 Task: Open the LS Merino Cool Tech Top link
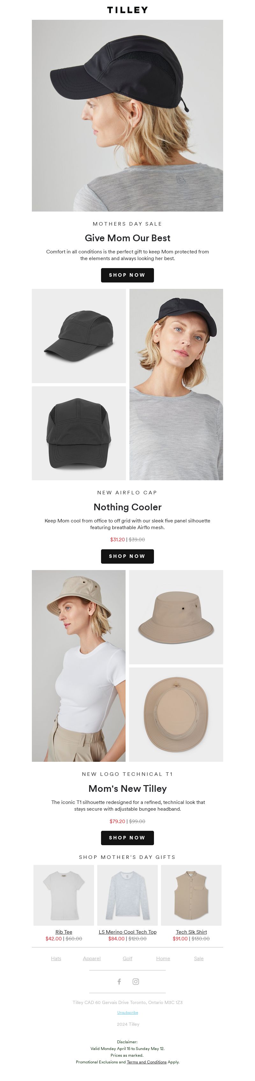[128, 931]
